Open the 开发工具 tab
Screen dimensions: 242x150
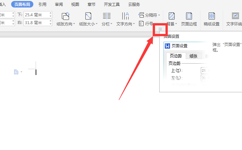point(112,4)
